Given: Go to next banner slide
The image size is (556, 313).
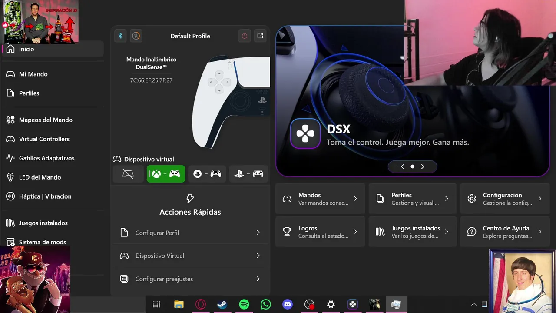Looking at the screenshot, I should point(423,166).
